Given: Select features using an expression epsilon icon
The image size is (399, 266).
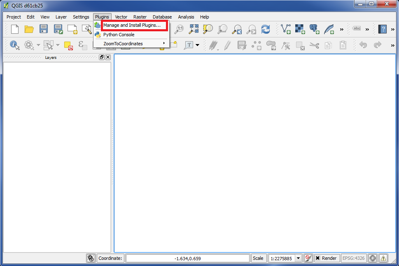Looking at the screenshot, I should (82, 45).
